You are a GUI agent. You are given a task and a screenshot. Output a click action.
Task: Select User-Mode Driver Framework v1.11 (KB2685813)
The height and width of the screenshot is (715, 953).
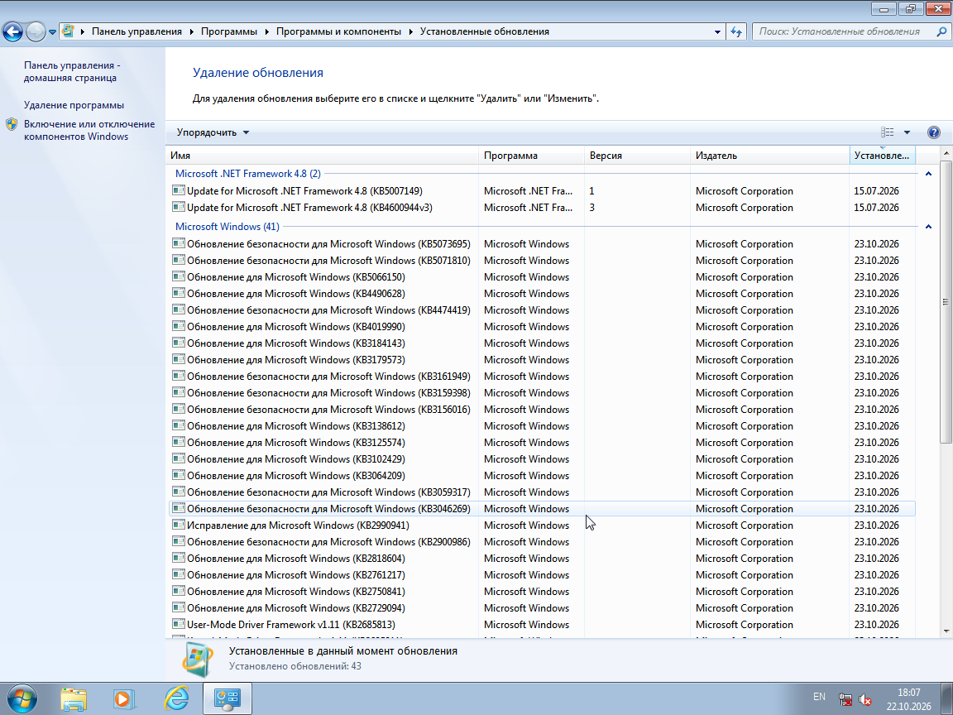tap(291, 625)
